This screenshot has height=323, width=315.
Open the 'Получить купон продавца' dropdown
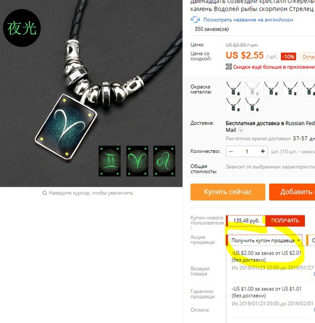coord(264,241)
